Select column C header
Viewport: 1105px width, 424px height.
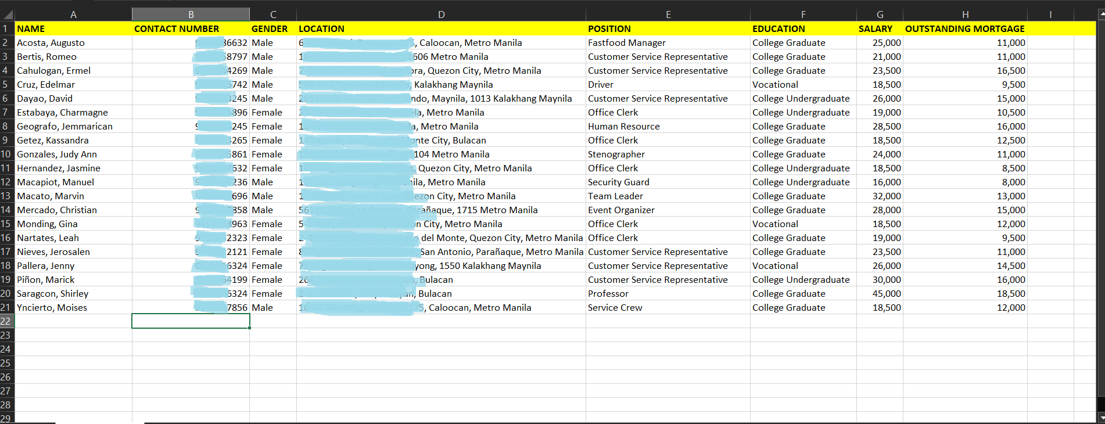tap(273, 15)
